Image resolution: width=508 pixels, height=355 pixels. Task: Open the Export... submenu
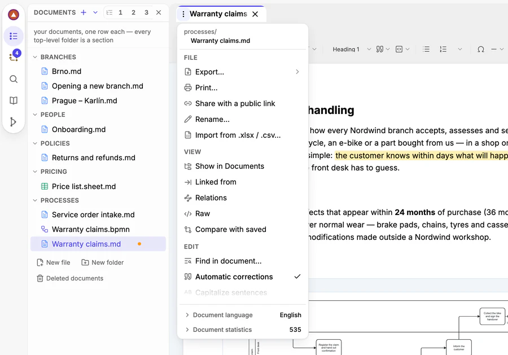pyautogui.click(x=242, y=72)
